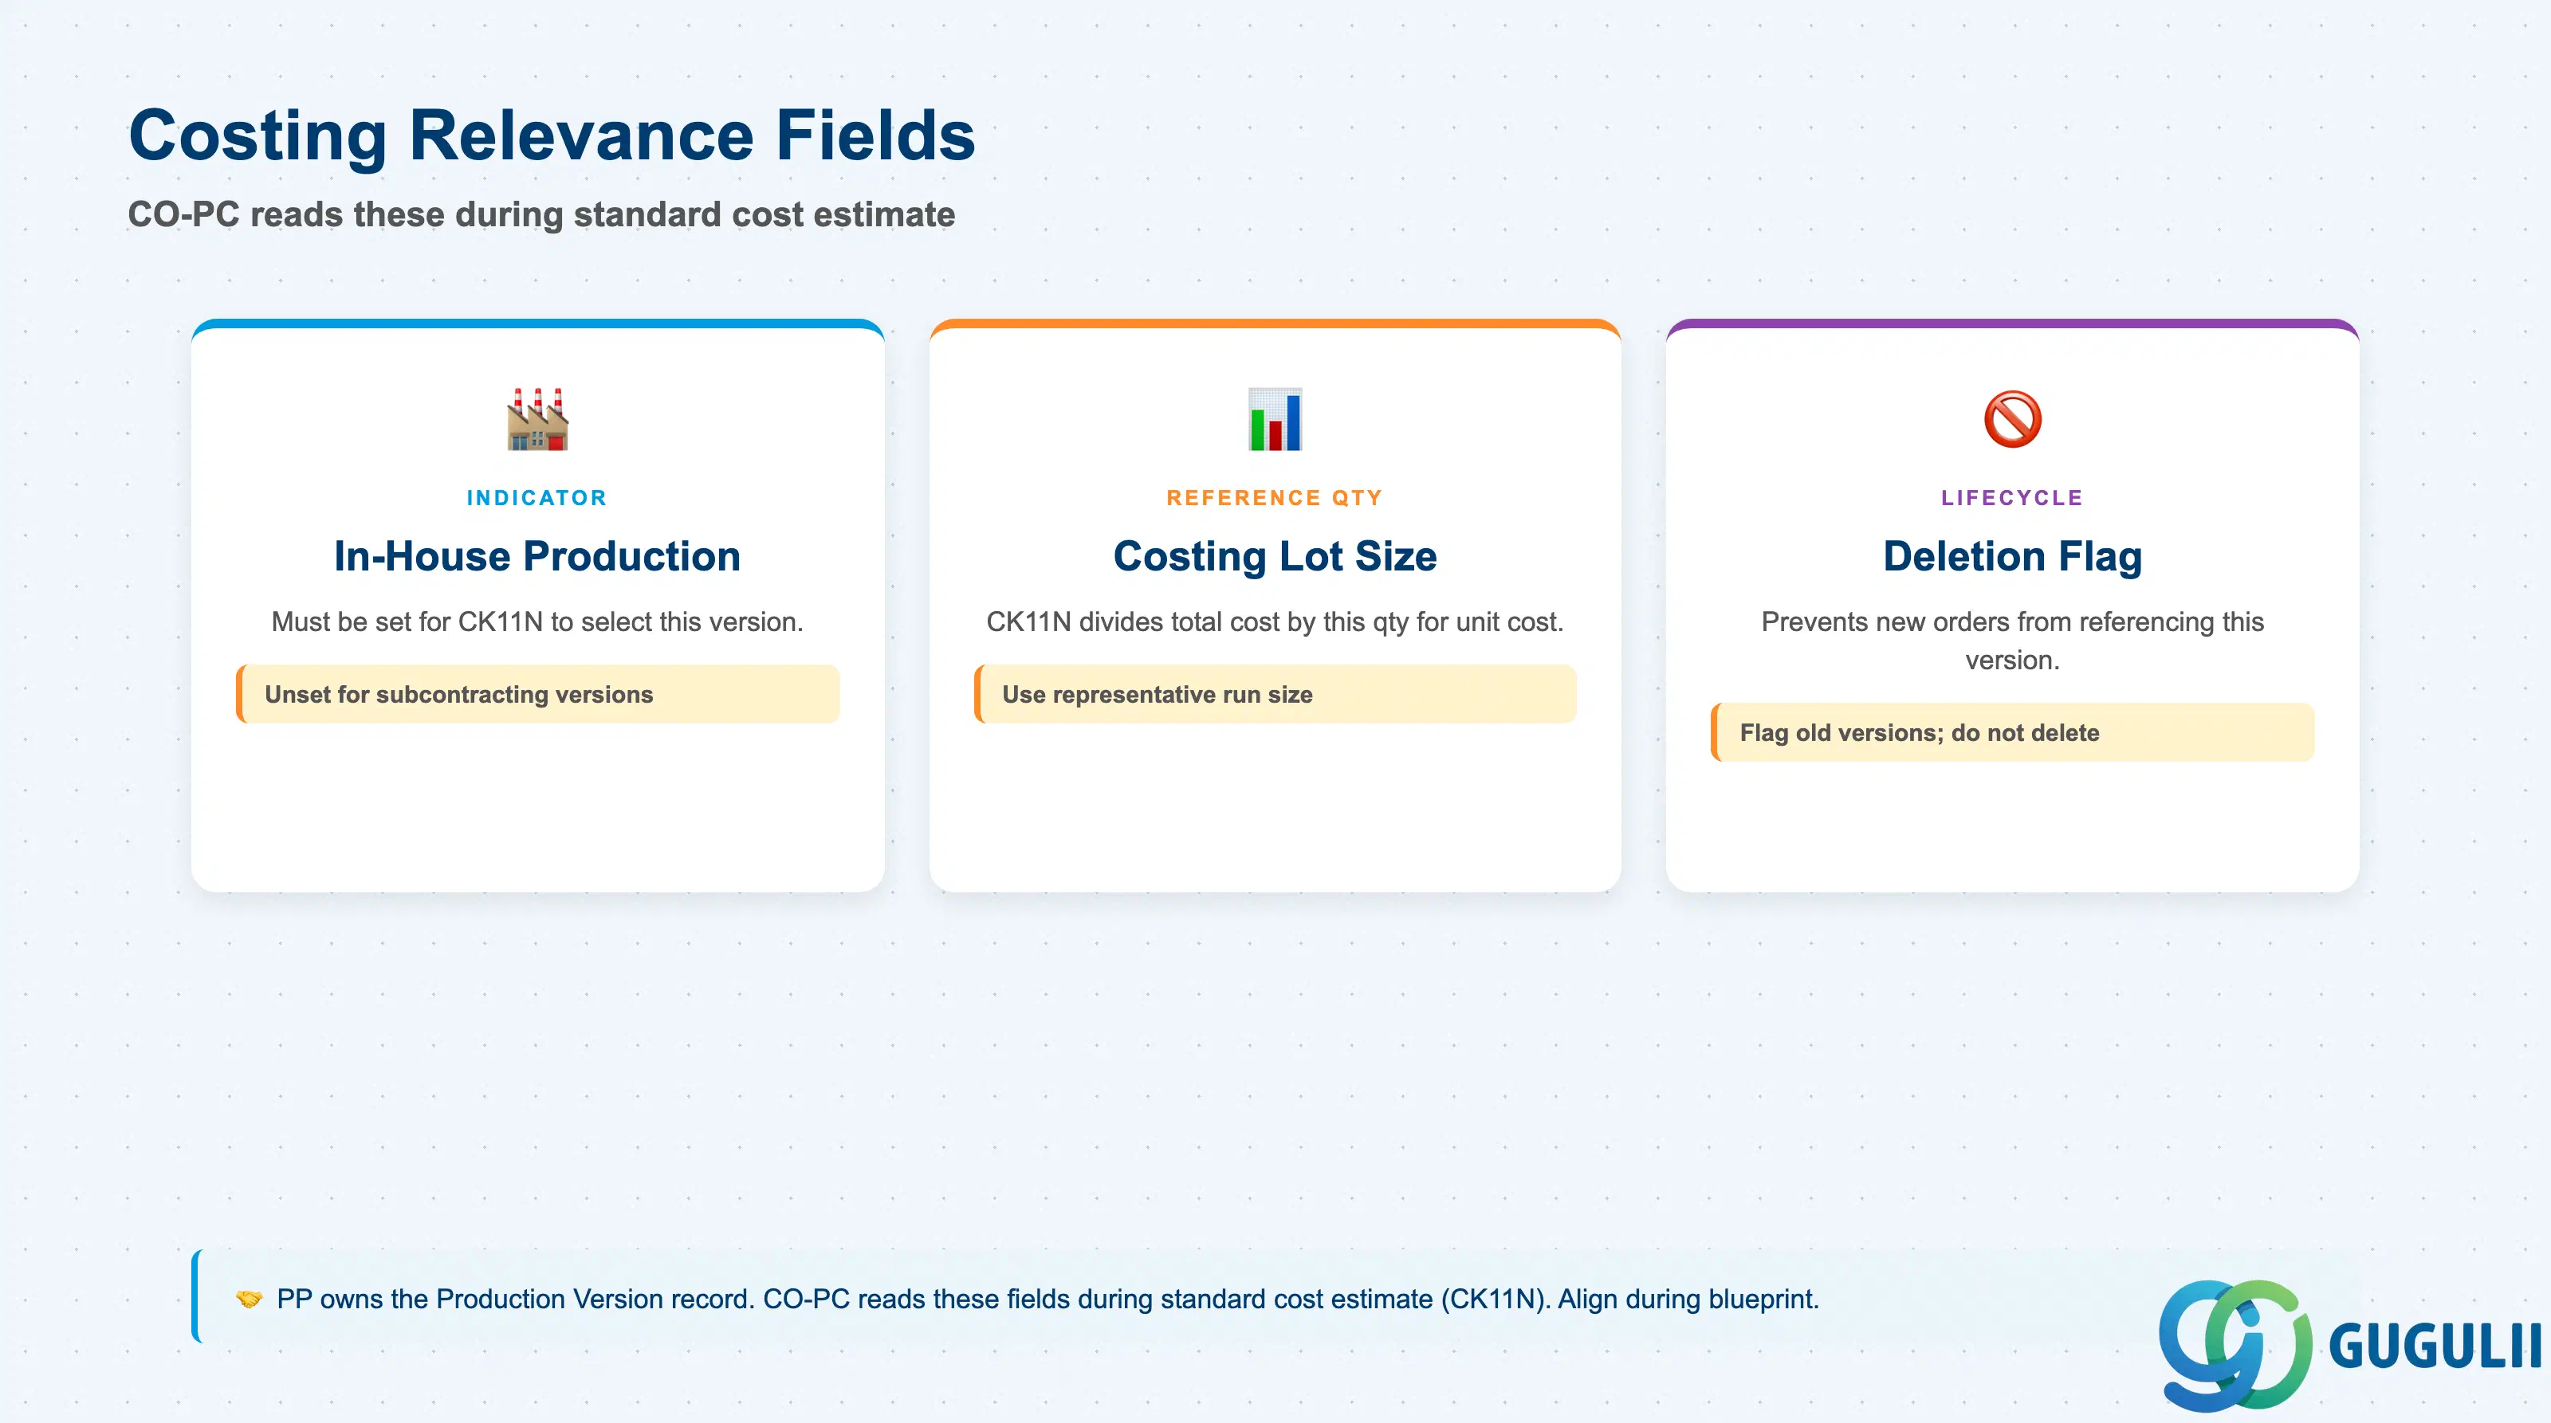Click the 'REFERENCE QTY' label
Image resolution: width=2551 pixels, height=1423 pixels.
coord(1275,498)
